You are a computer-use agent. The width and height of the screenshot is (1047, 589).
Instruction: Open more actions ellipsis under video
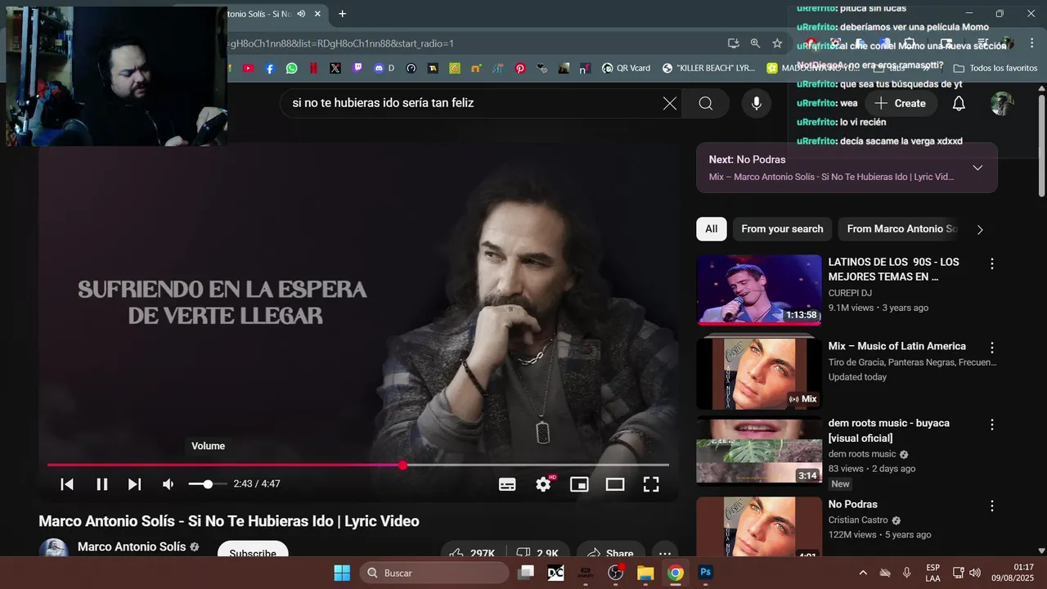click(666, 554)
